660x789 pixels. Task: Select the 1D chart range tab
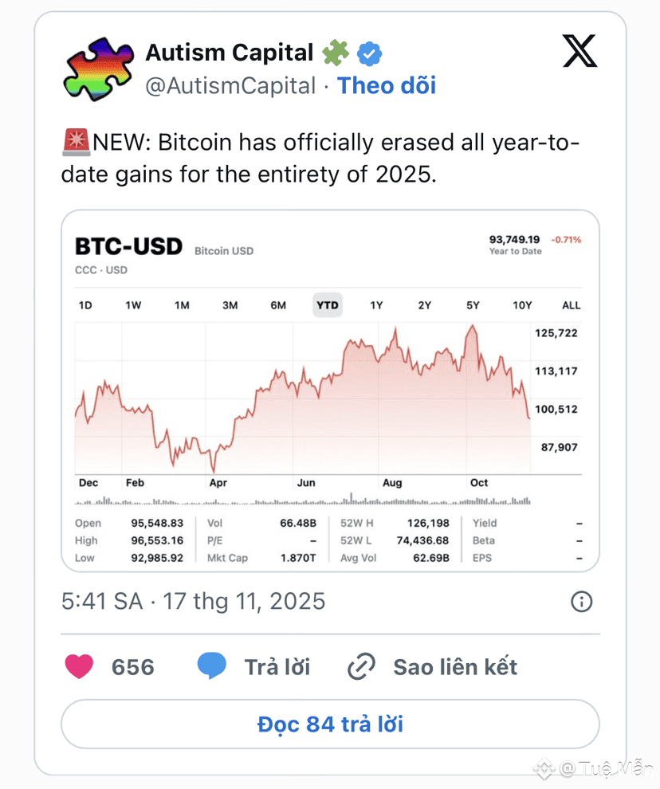pyautogui.click(x=84, y=305)
